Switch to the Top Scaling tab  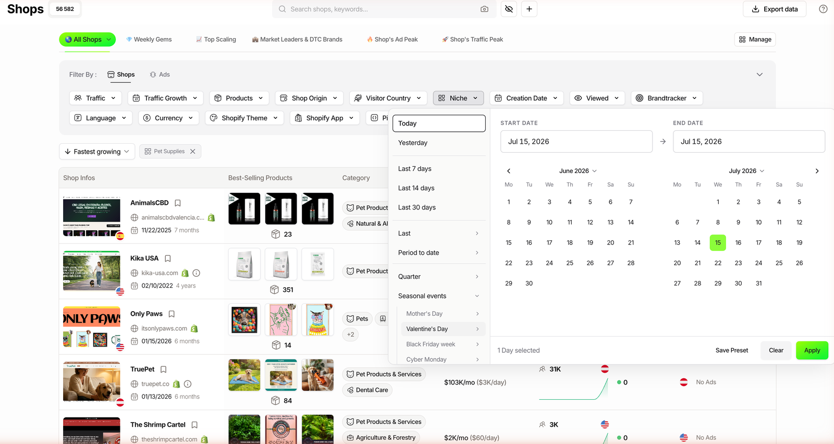coord(216,40)
